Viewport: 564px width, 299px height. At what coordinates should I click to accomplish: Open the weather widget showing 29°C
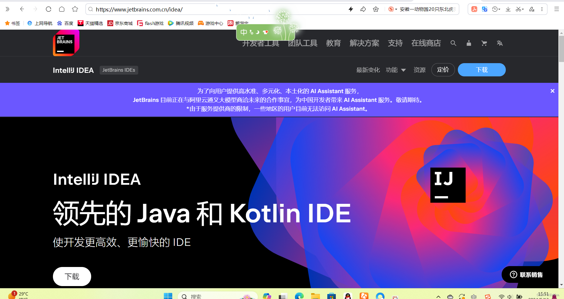click(18, 295)
